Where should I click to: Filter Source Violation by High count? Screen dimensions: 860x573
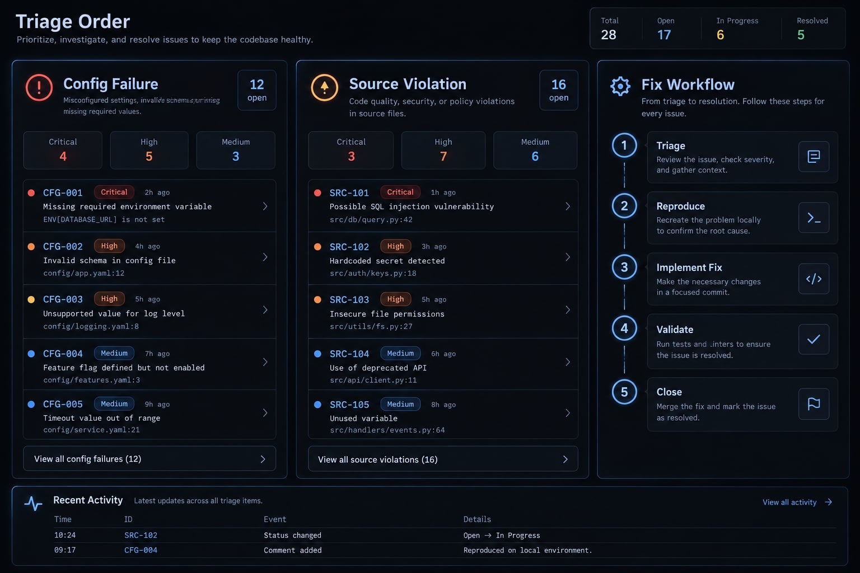coord(443,150)
